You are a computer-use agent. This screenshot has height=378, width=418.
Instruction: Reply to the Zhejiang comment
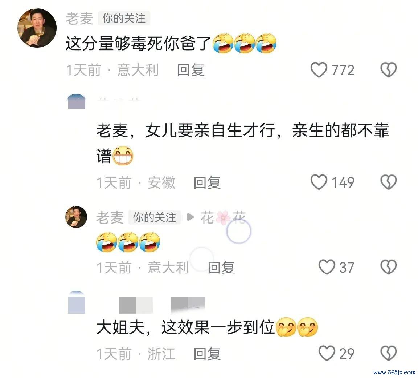[x=207, y=354]
